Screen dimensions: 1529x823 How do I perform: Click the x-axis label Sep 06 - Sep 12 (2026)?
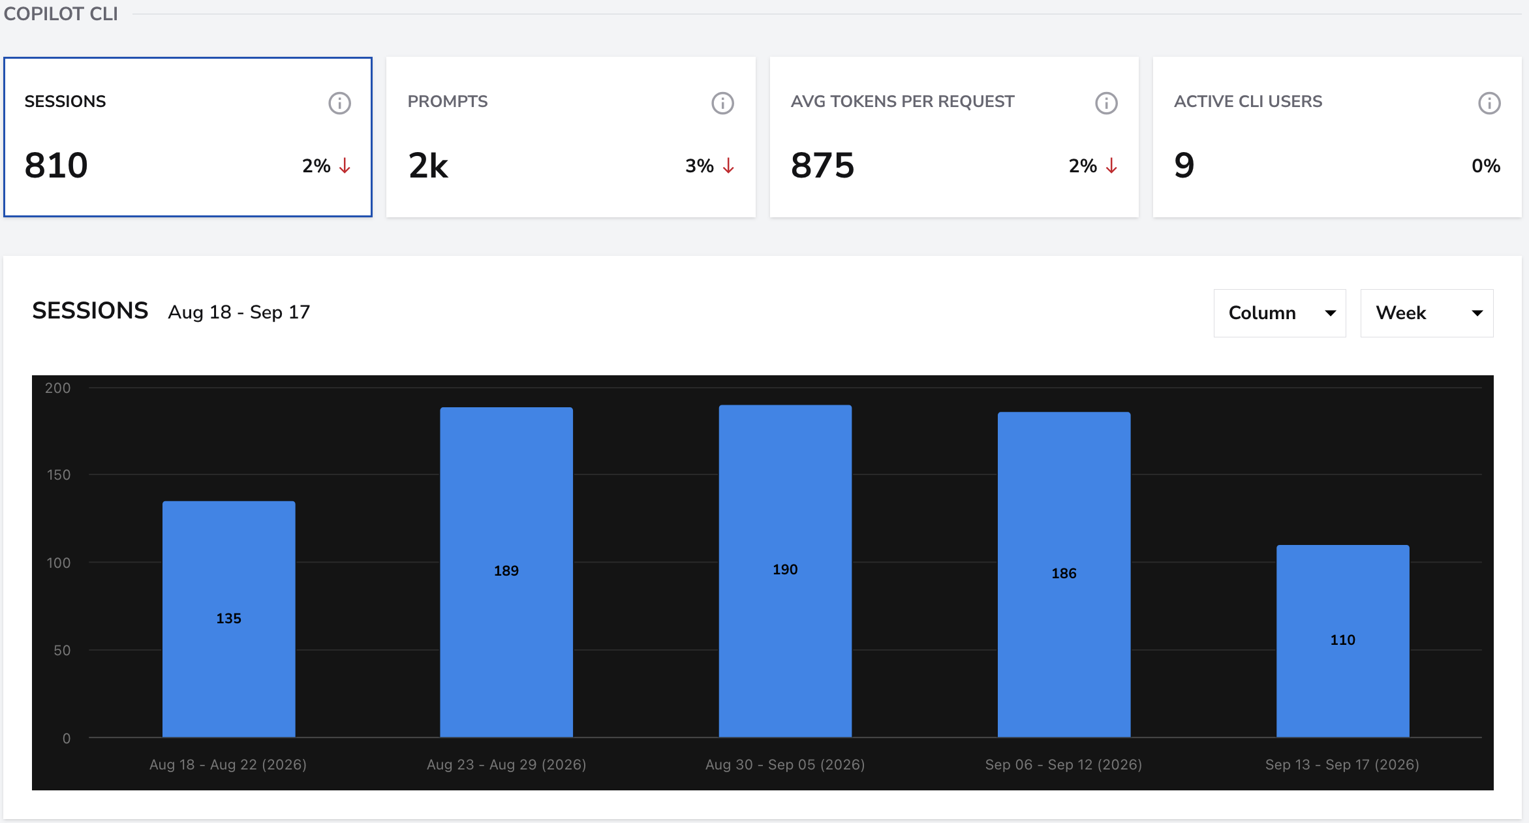[1064, 764]
